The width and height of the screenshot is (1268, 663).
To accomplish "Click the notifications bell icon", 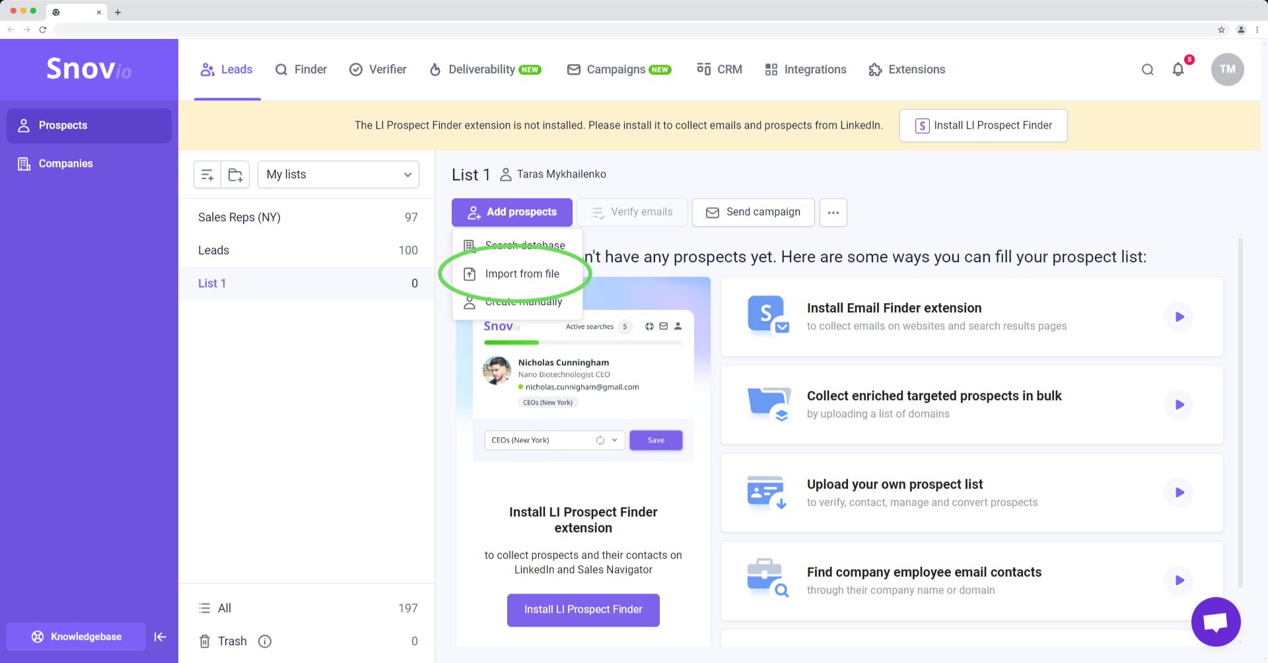I will (x=1178, y=69).
